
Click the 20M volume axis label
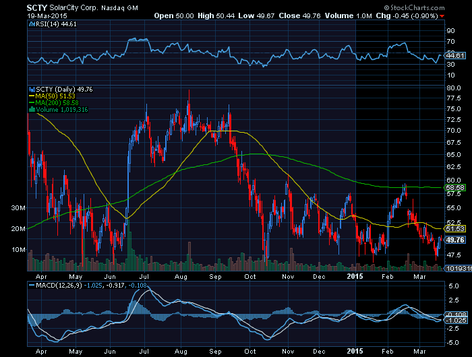(x=18, y=229)
